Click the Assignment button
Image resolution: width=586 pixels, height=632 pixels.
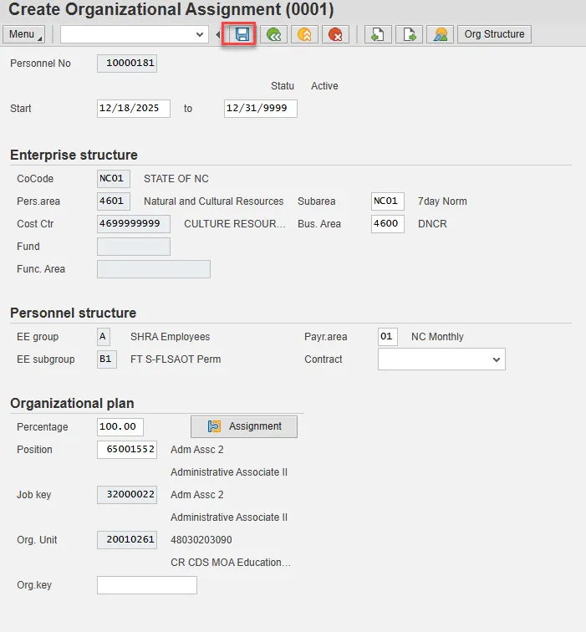[244, 426]
